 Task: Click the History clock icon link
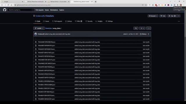[x=143, y=34]
